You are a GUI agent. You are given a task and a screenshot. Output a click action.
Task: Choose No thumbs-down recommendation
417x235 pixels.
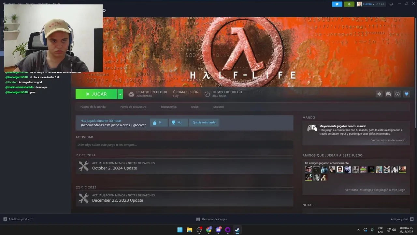coord(178,122)
